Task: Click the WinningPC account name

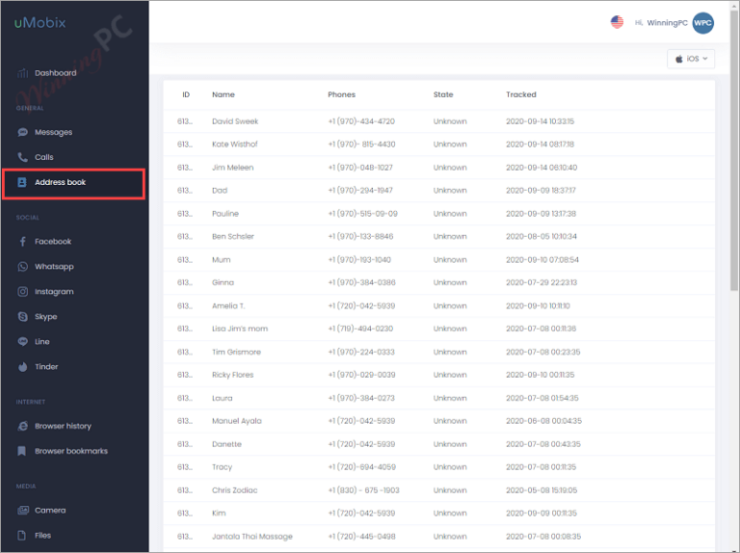Action: 667,23
